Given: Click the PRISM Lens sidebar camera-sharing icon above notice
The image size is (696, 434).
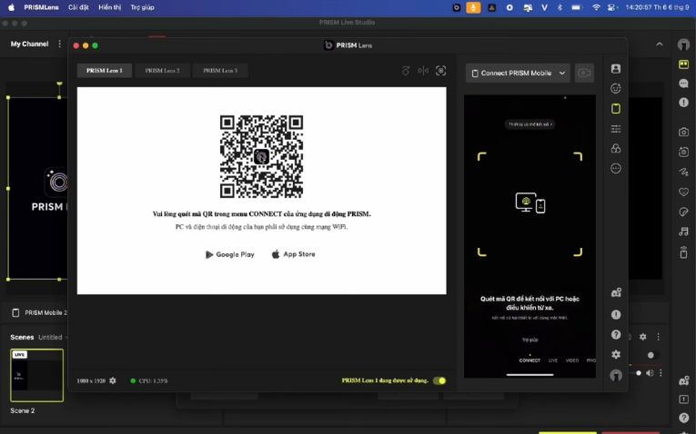Looking at the screenshot, I should [x=616, y=292].
